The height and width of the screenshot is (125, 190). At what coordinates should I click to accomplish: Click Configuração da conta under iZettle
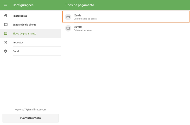pos(85,19)
